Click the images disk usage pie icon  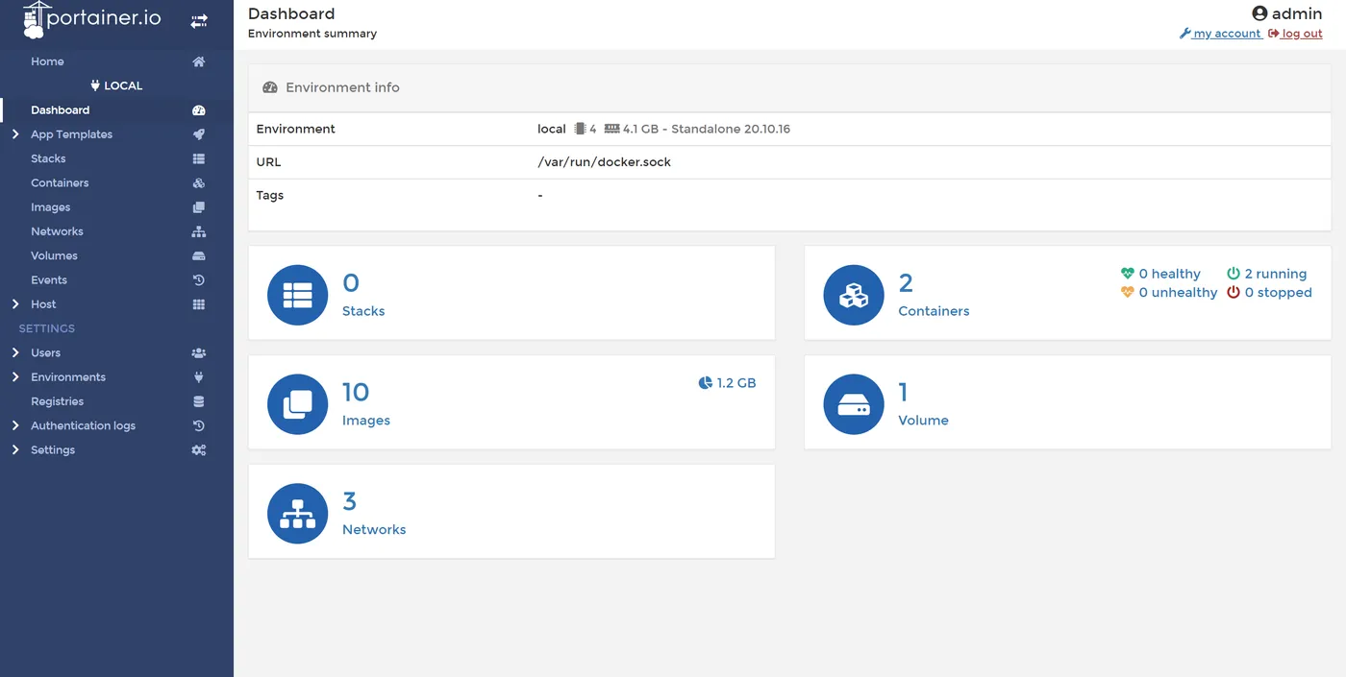[x=706, y=383]
